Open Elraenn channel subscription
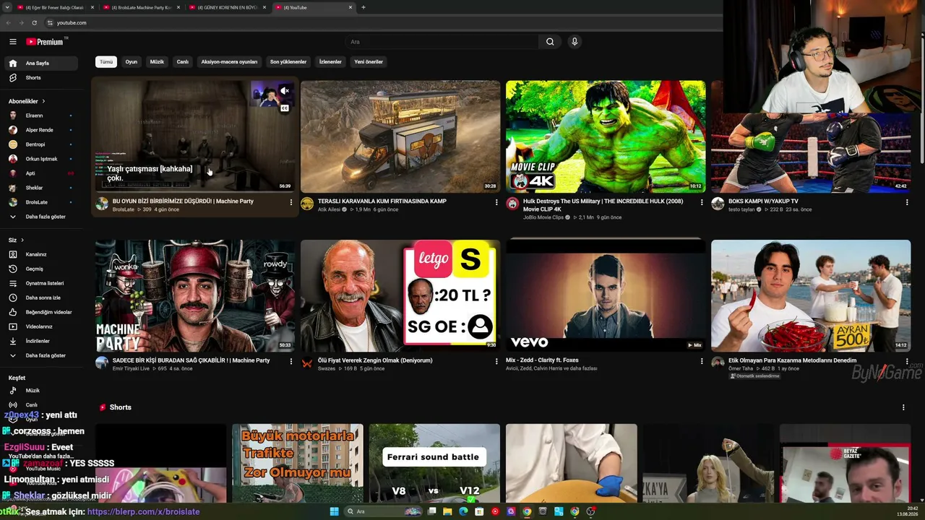Screen dimensions: 925x520 pyautogui.click(x=42, y=116)
